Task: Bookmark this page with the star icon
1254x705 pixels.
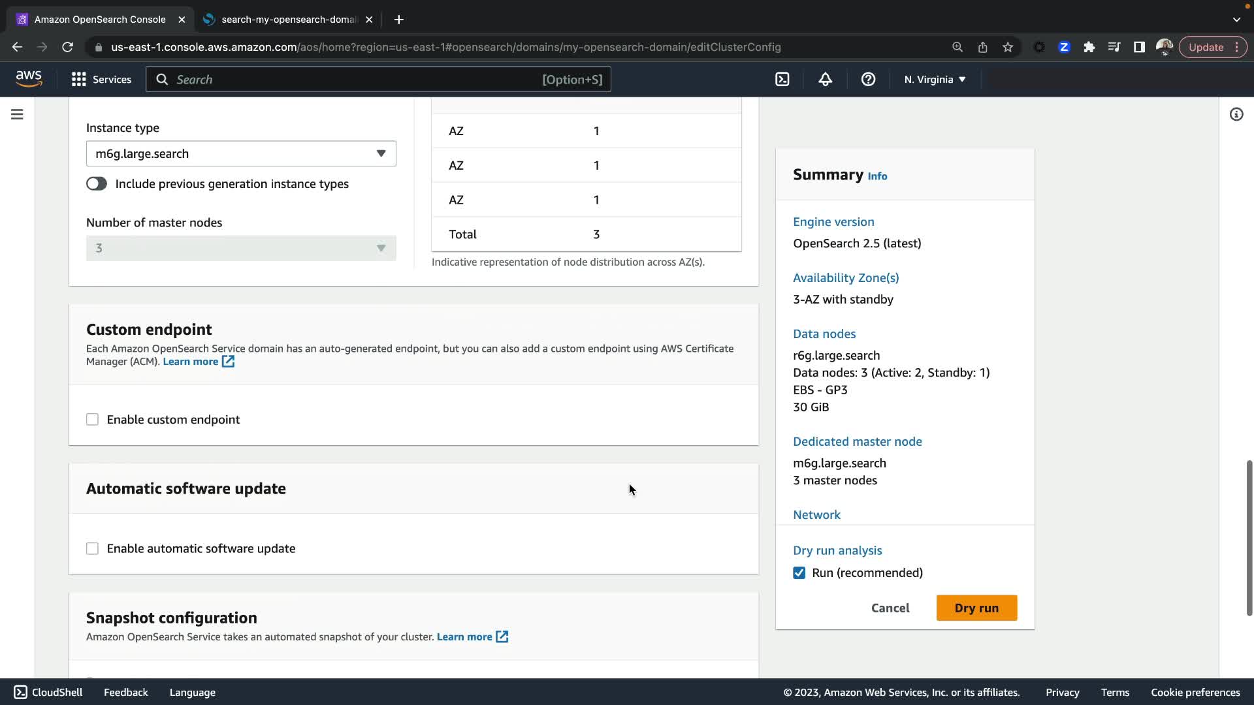Action: coord(1008,47)
